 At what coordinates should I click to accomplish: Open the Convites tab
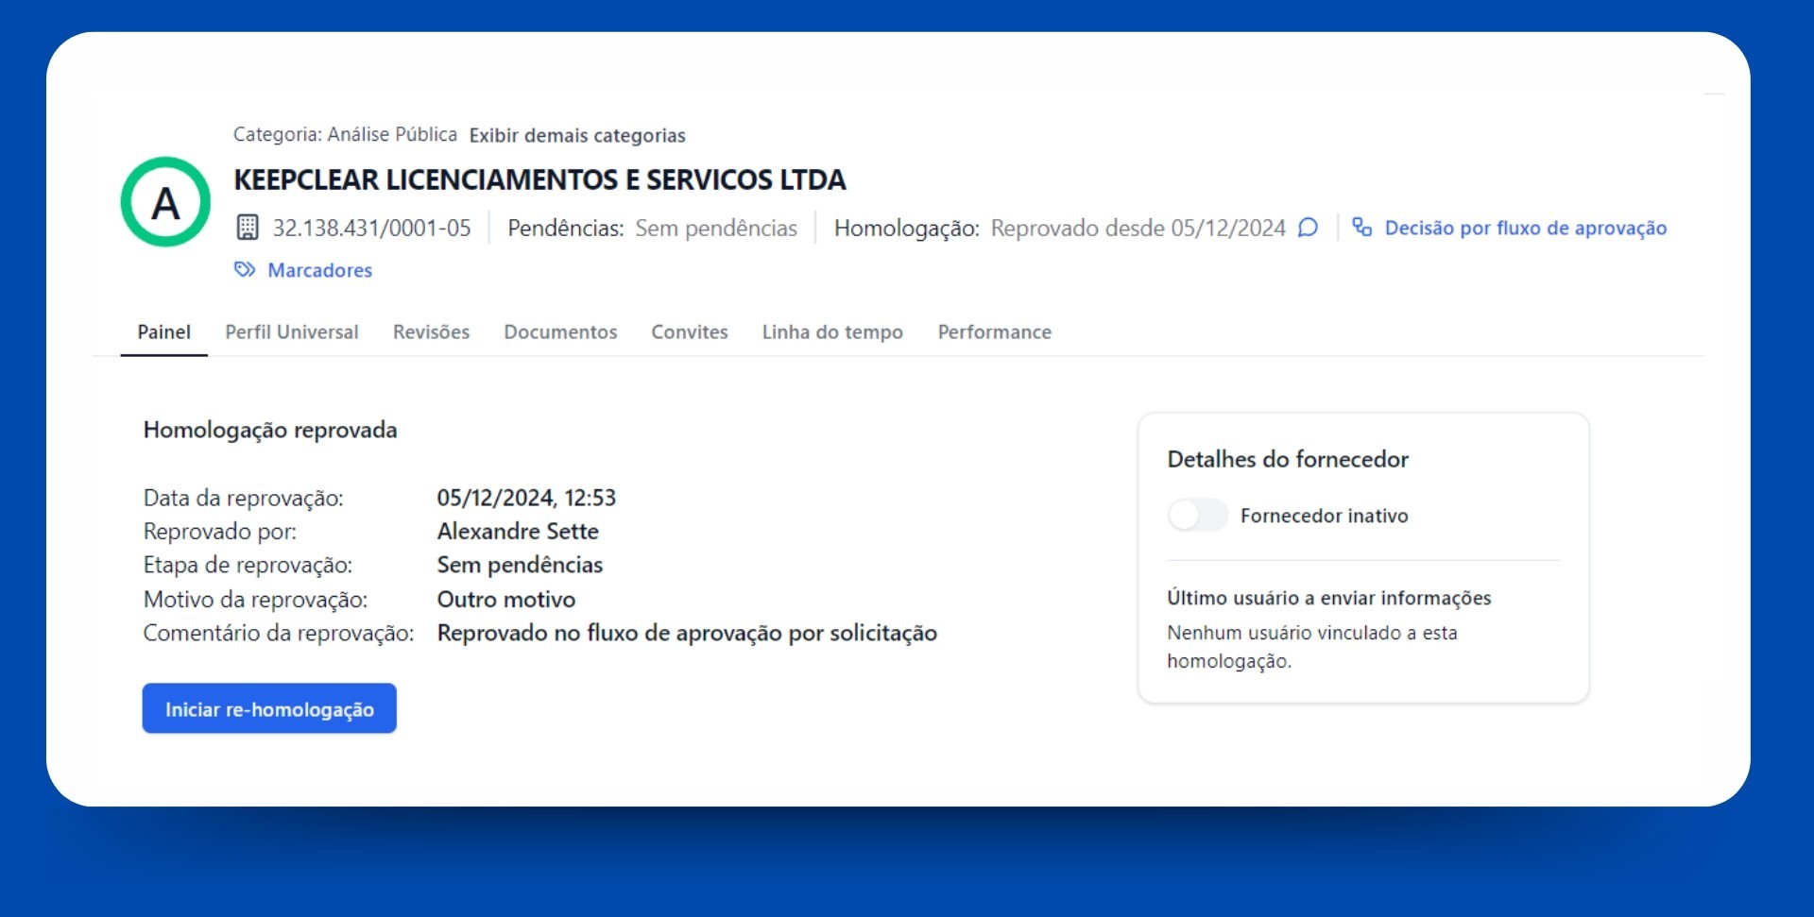[x=690, y=332]
